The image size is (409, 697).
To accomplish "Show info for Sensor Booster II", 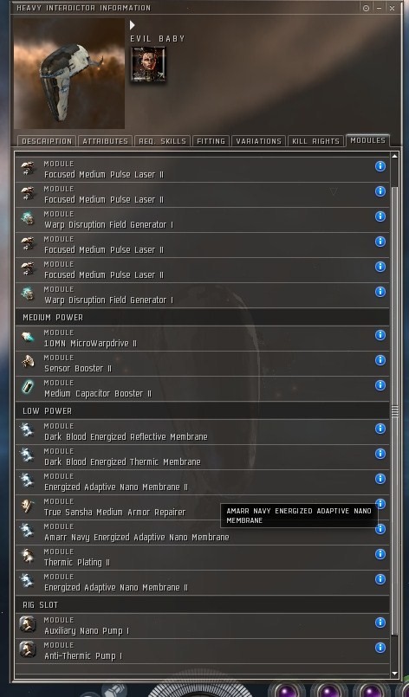I will (380, 360).
